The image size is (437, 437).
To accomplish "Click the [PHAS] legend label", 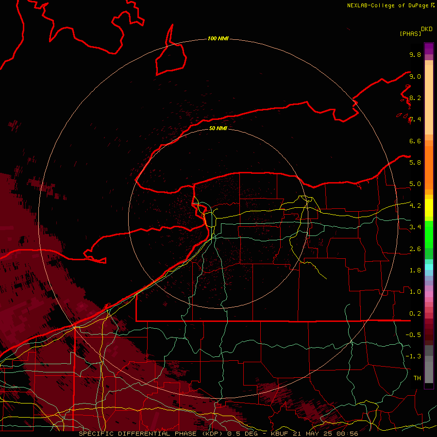I will tap(410, 34).
